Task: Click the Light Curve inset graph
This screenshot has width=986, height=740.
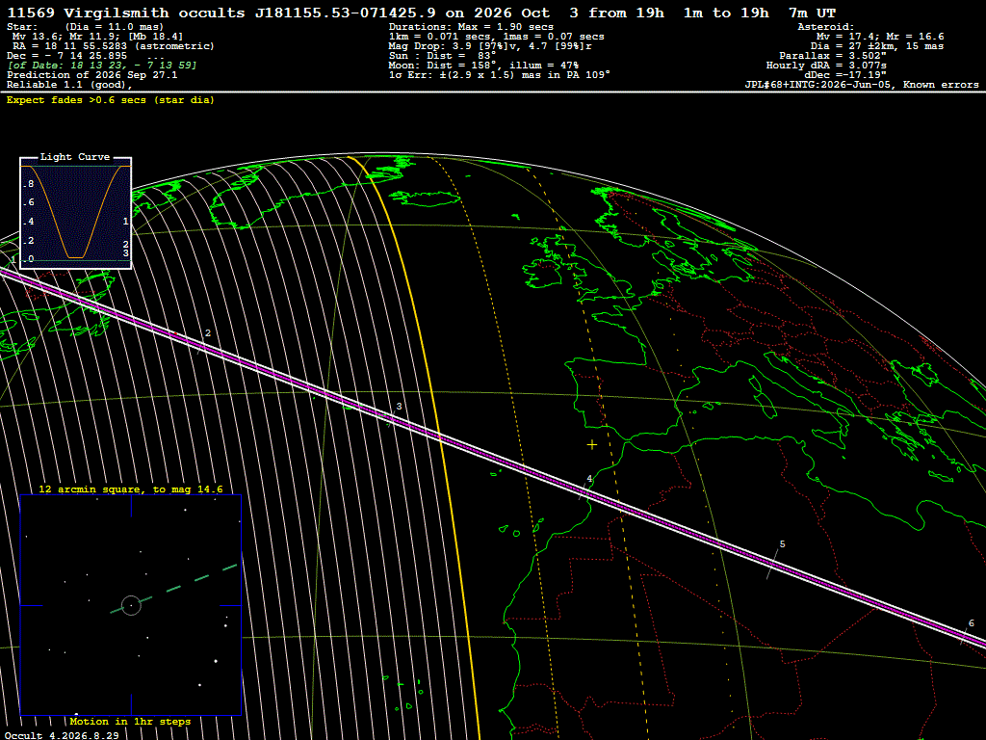Action: (75, 213)
